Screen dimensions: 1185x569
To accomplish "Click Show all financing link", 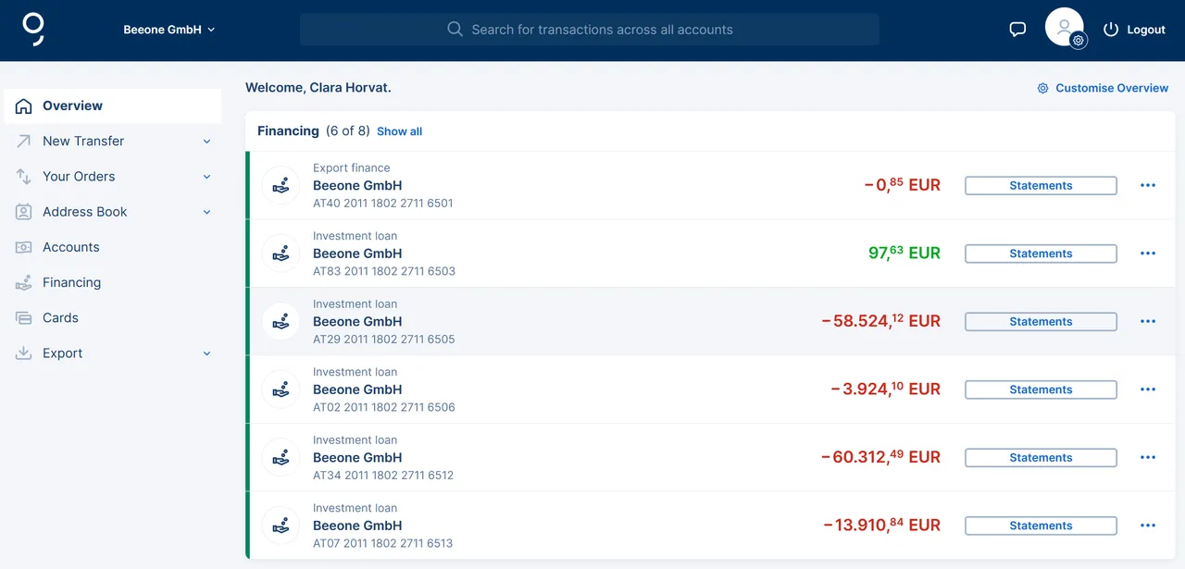I will (399, 131).
